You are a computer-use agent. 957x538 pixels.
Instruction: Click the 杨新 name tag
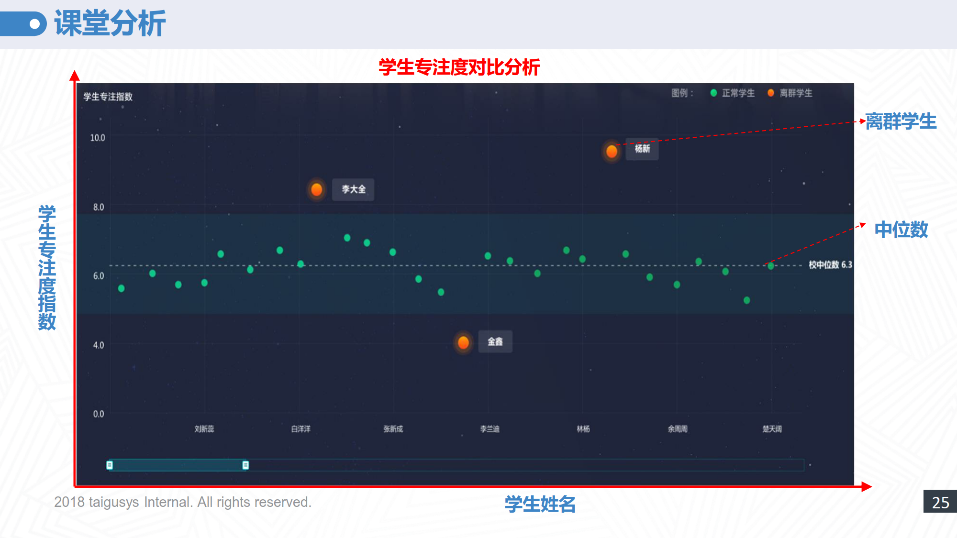(642, 149)
